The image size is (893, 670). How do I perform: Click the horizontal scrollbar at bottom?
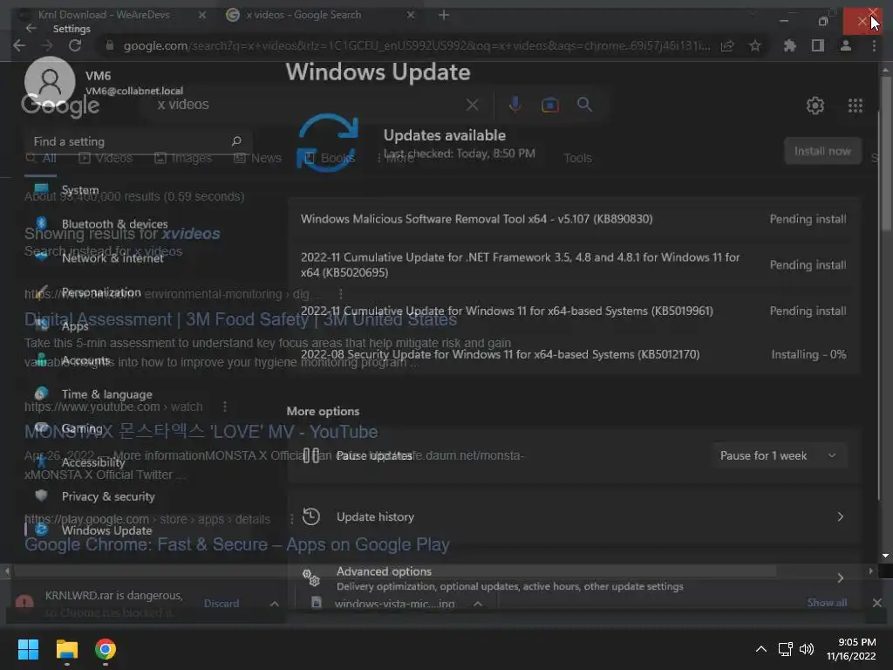(394, 571)
